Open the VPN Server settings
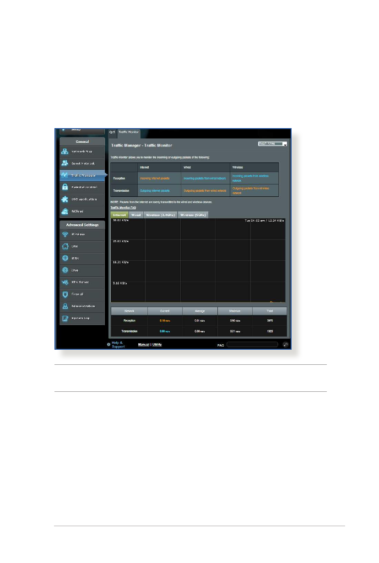379x563 pixels. click(81, 282)
